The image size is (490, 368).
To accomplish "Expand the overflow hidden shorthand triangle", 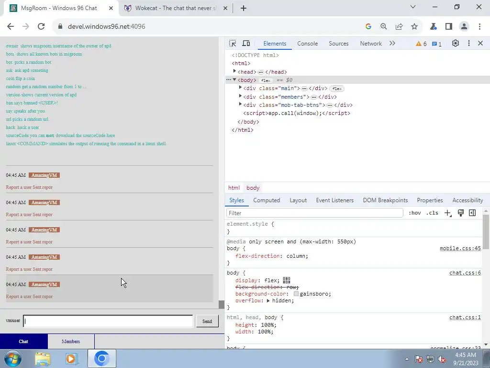I will pyautogui.click(x=268, y=301).
